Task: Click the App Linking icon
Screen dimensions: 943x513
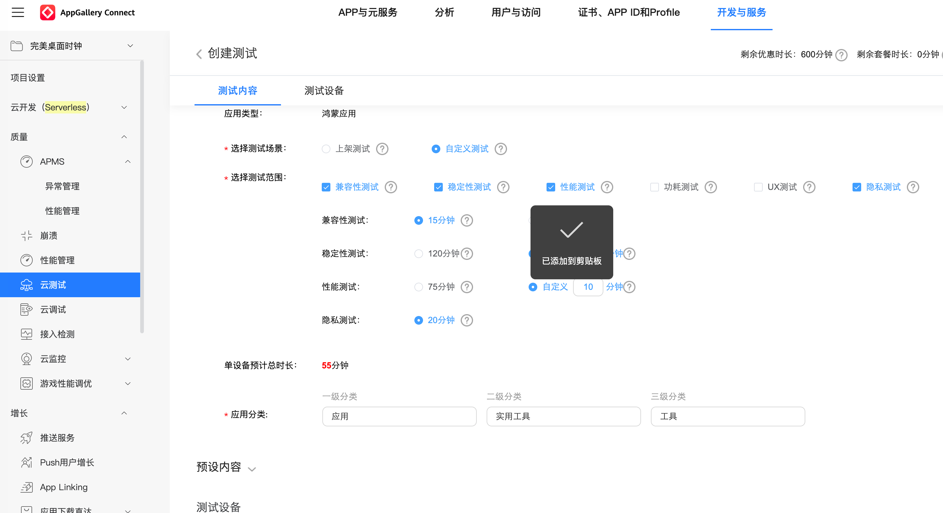Action: [26, 487]
